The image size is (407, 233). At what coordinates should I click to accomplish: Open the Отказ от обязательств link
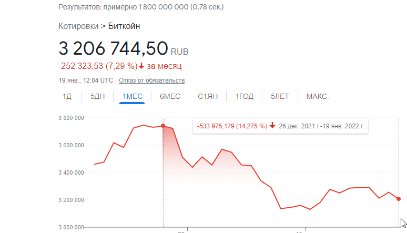tap(151, 80)
